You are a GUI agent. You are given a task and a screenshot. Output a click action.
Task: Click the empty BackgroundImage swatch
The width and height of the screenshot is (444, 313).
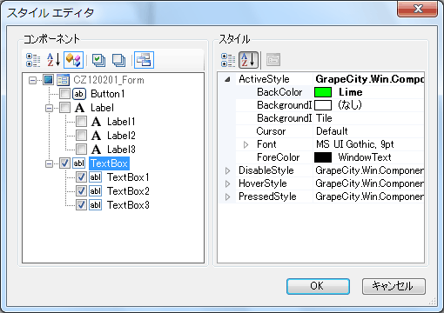(x=323, y=105)
